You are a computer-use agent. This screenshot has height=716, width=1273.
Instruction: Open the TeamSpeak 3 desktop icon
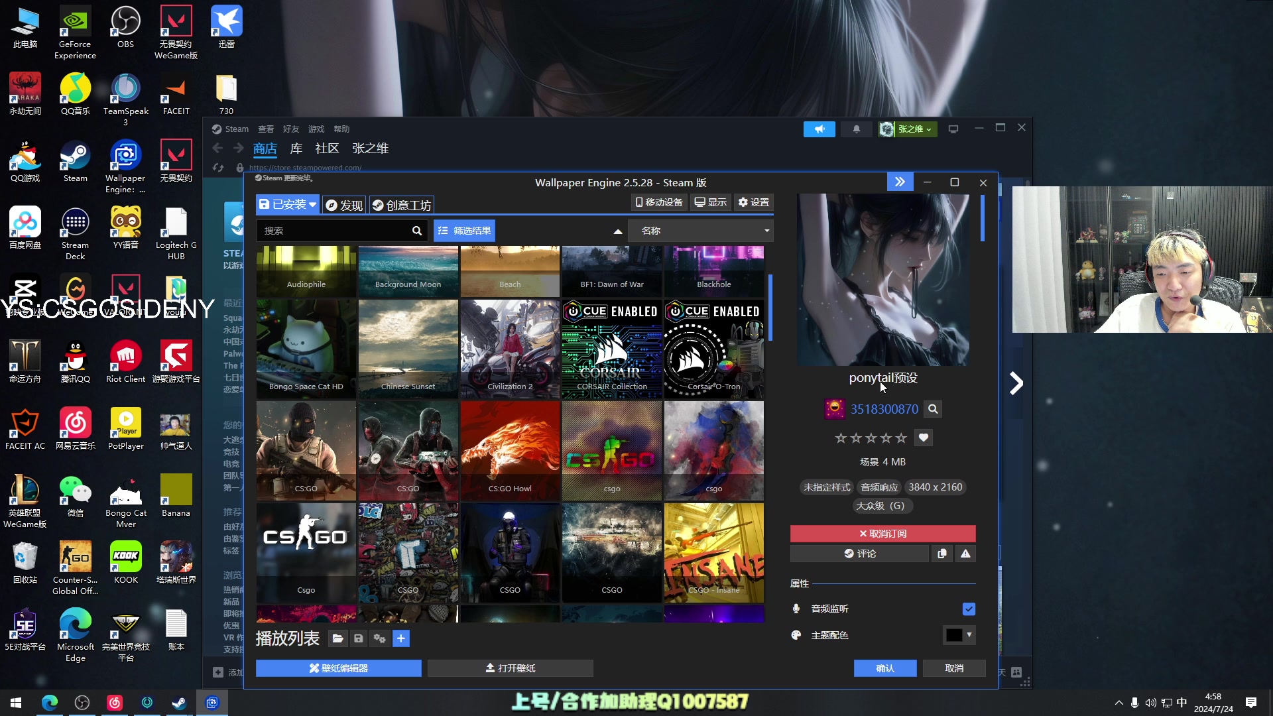click(x=125, y=100)
